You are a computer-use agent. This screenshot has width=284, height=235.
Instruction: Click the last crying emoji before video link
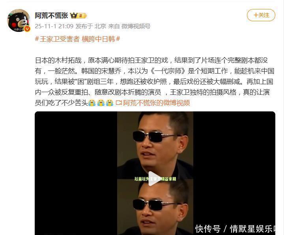pyautogui.click(x=110, y=103)
